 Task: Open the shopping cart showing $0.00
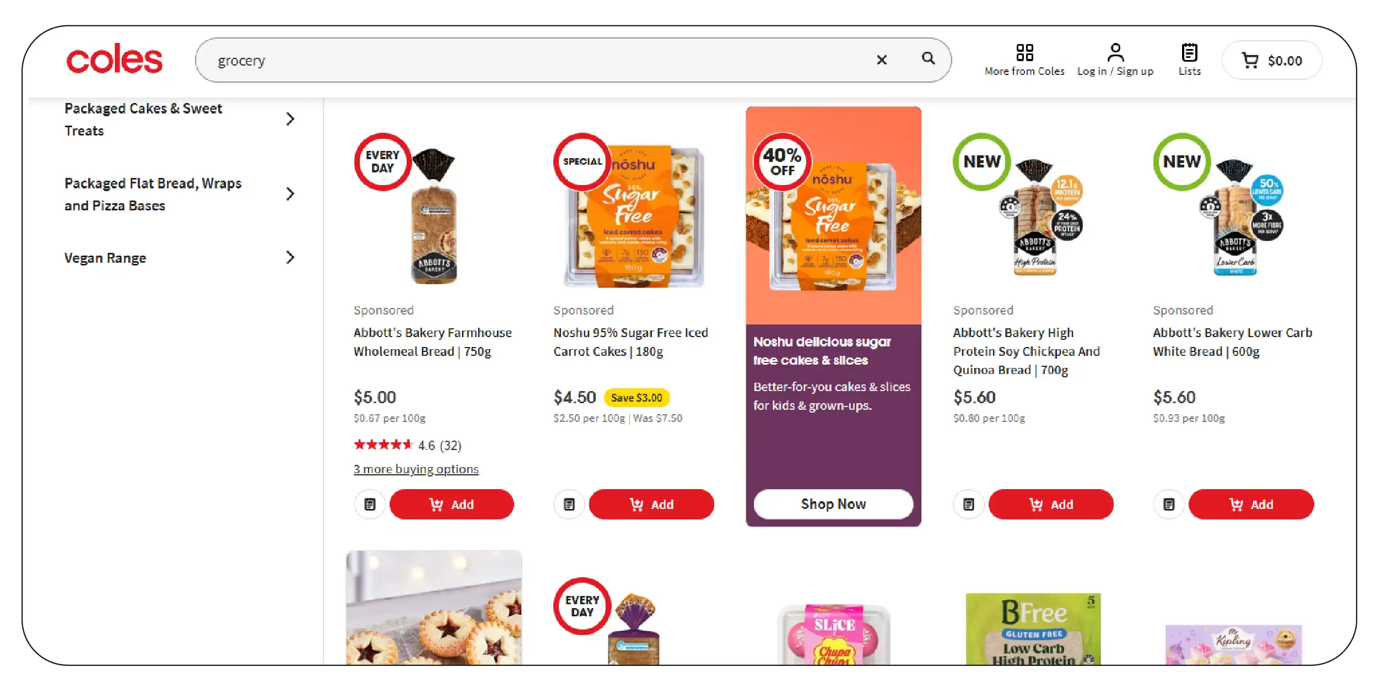[x=1271, y=61]
